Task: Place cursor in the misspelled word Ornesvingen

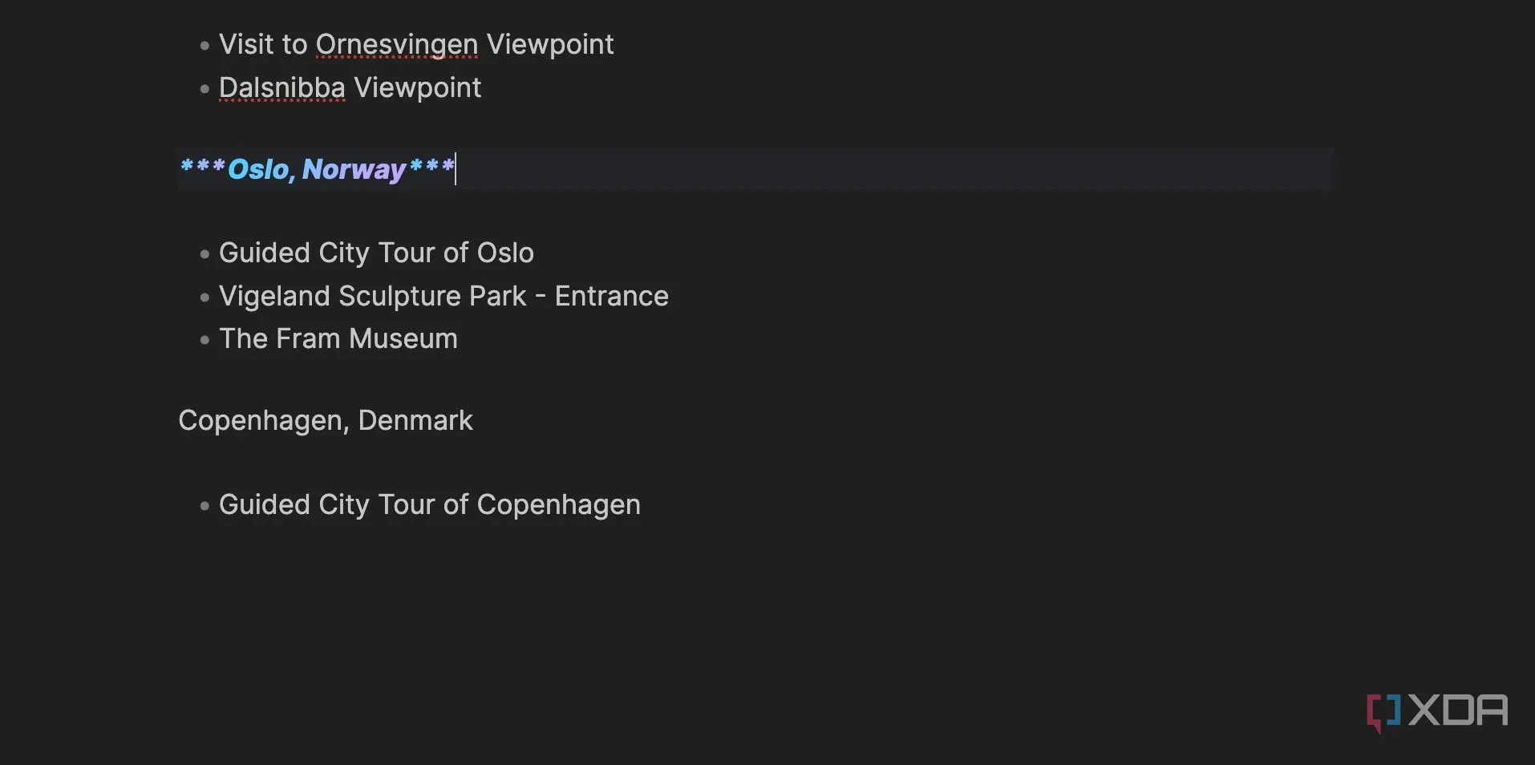Action: (397, 45)
